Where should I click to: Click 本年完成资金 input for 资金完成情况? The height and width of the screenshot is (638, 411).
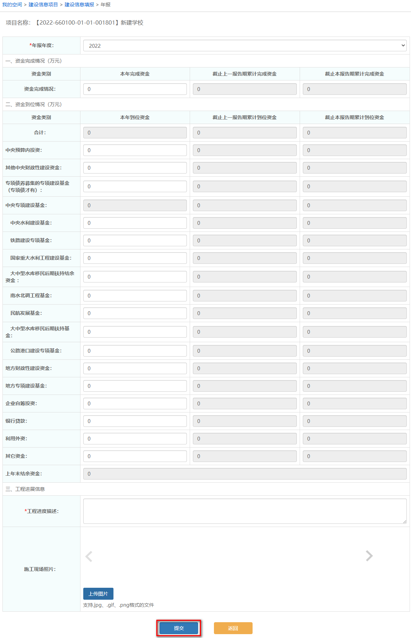[x=135, y=89]
